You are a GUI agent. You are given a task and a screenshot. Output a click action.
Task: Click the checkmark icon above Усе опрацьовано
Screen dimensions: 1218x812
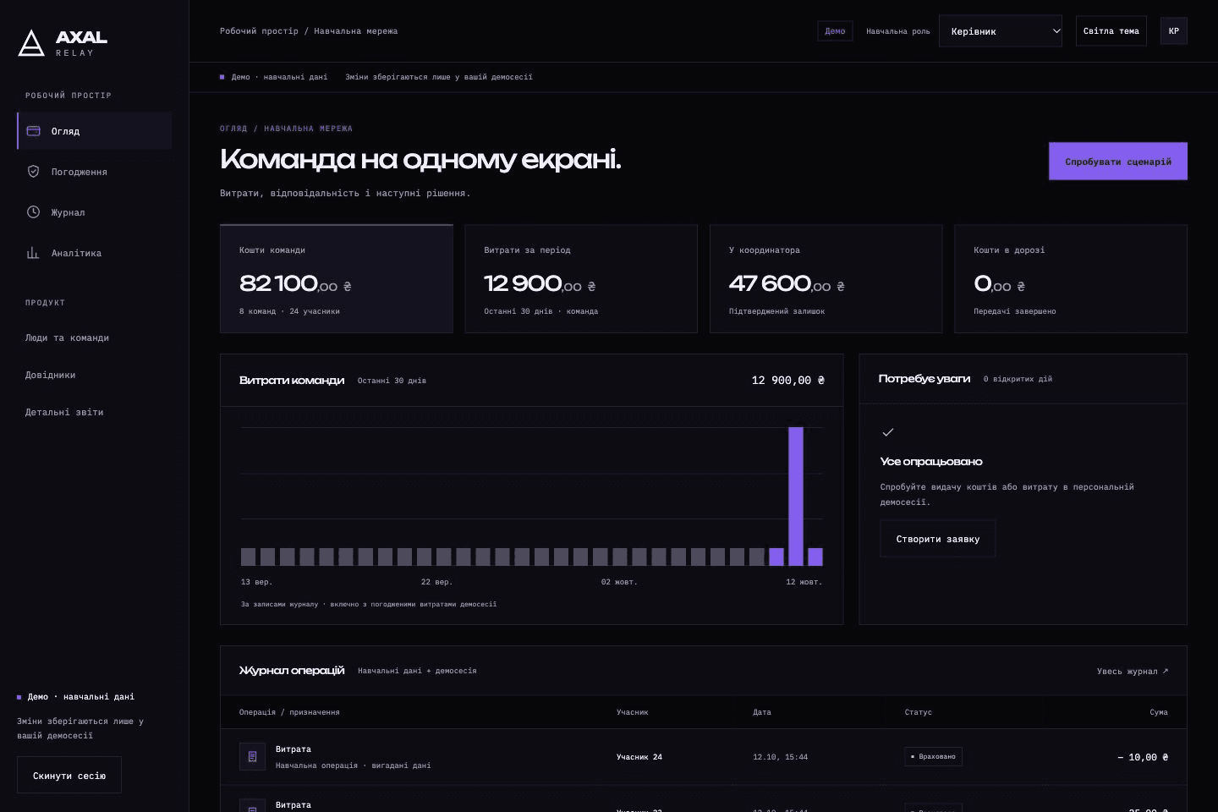click(888, 432)
